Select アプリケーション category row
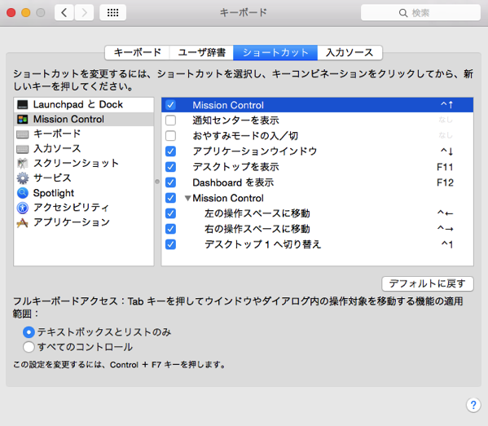The width and height of the screenshot is (488, 426). tap(84, 222)
